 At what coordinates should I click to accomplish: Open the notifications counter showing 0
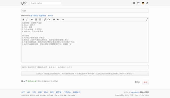pos(134,3)
